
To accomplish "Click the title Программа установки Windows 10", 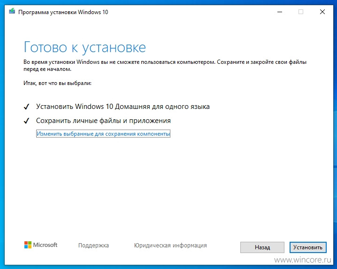I will tap(63, 12).
